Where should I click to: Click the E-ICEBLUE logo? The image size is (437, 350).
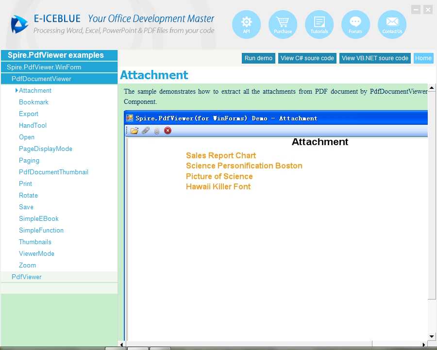19,24
